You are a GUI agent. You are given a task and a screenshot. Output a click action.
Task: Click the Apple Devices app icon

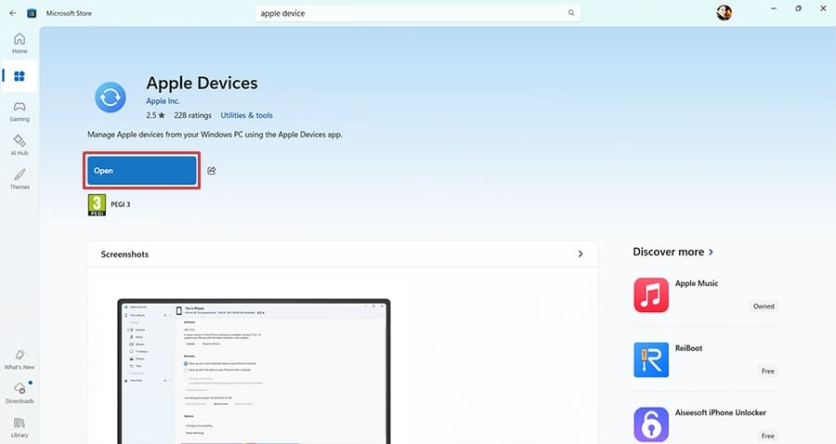pos(111,97)
